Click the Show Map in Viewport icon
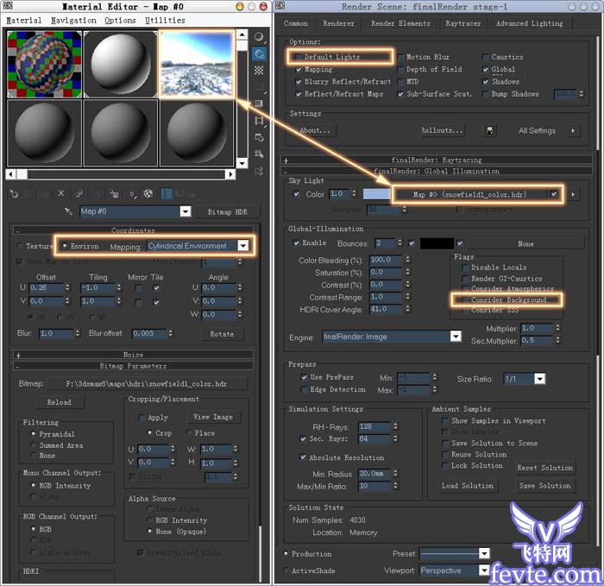 148,193
